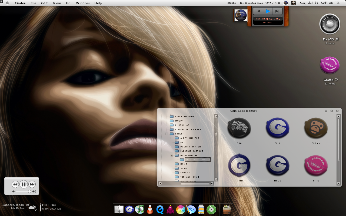Open the Edit menu
Image resolution: width=346 pixels, height=216 pixels.
click(44, 3)
